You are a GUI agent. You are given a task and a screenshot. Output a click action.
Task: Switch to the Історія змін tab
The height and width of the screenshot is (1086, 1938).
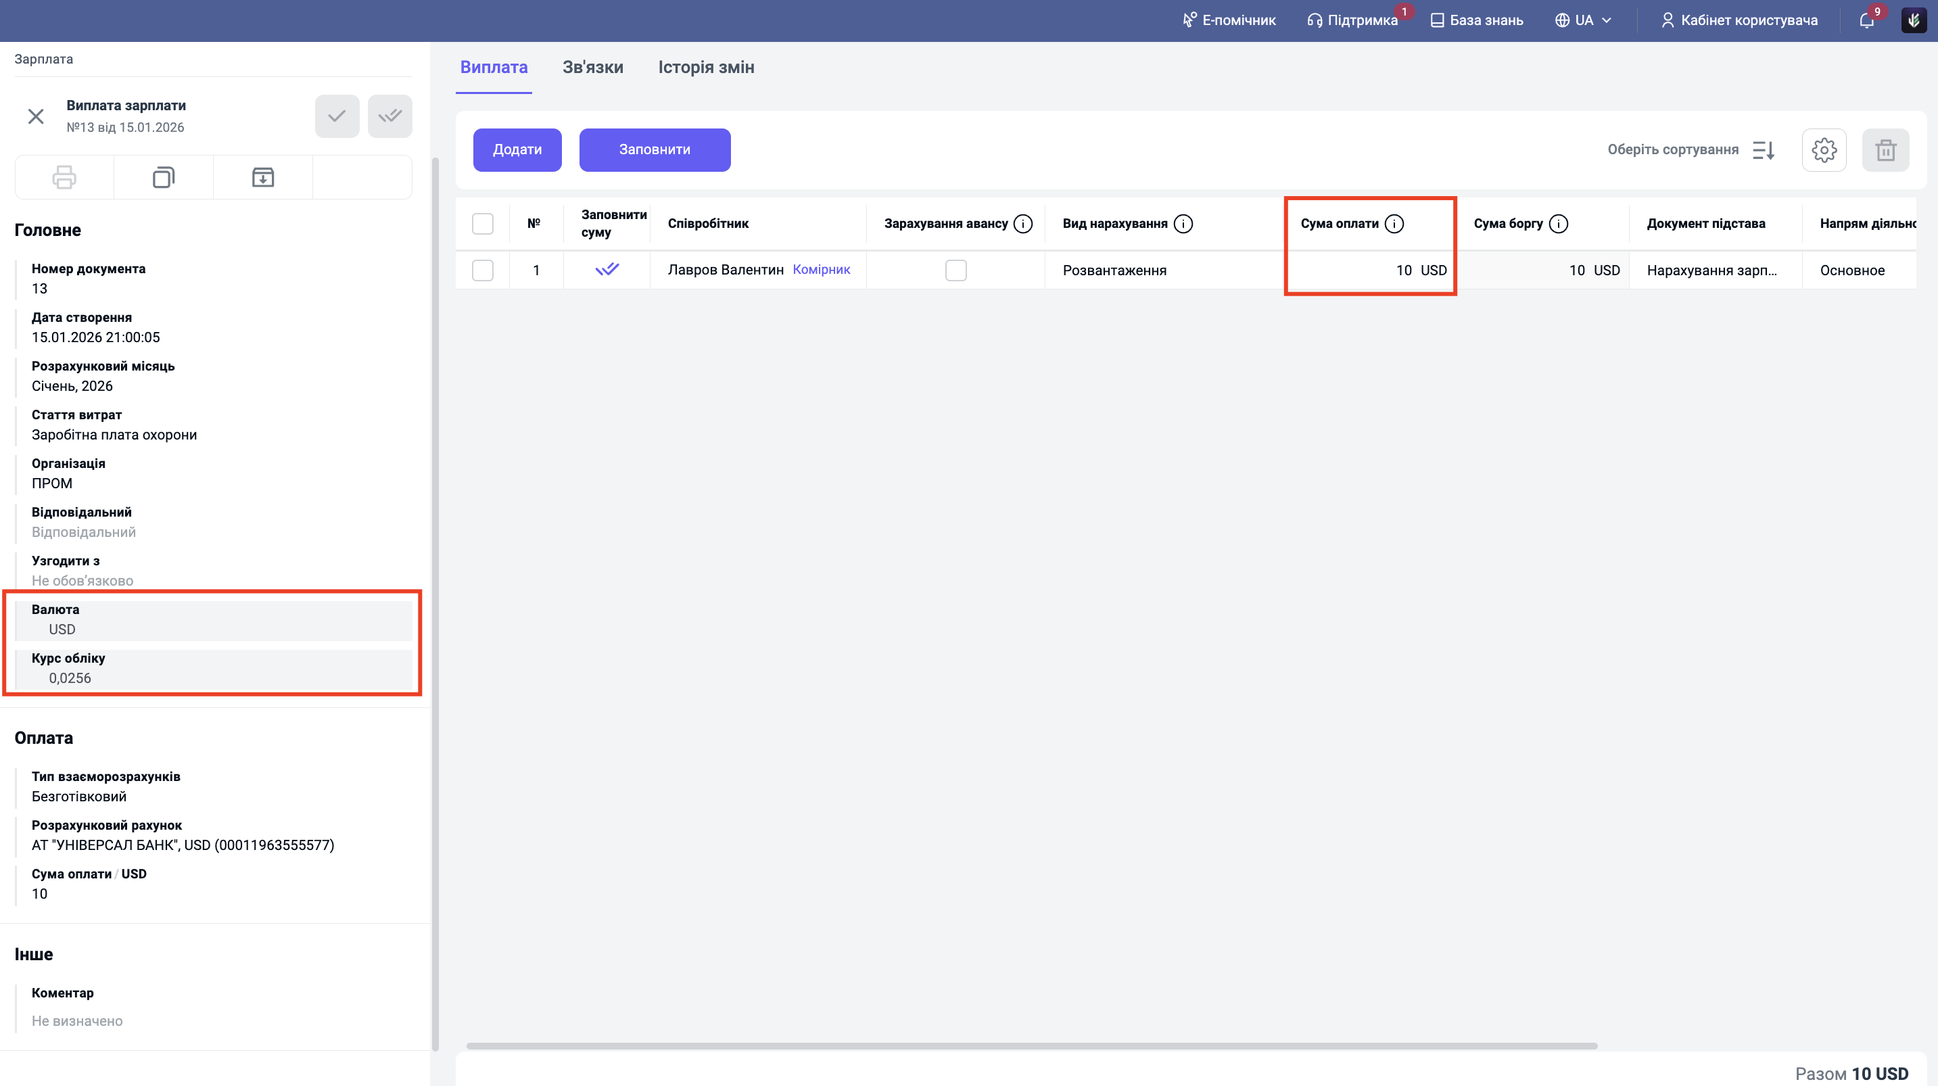706,67
